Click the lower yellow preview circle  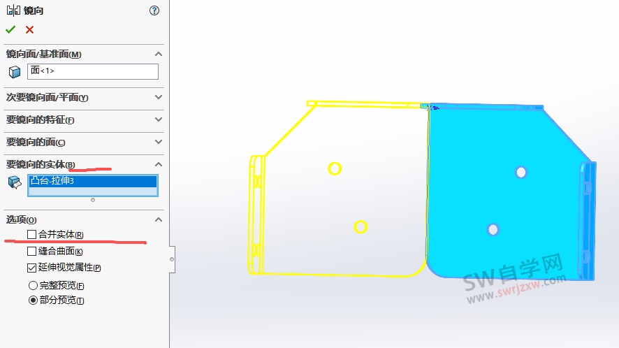tap(361, 226)
